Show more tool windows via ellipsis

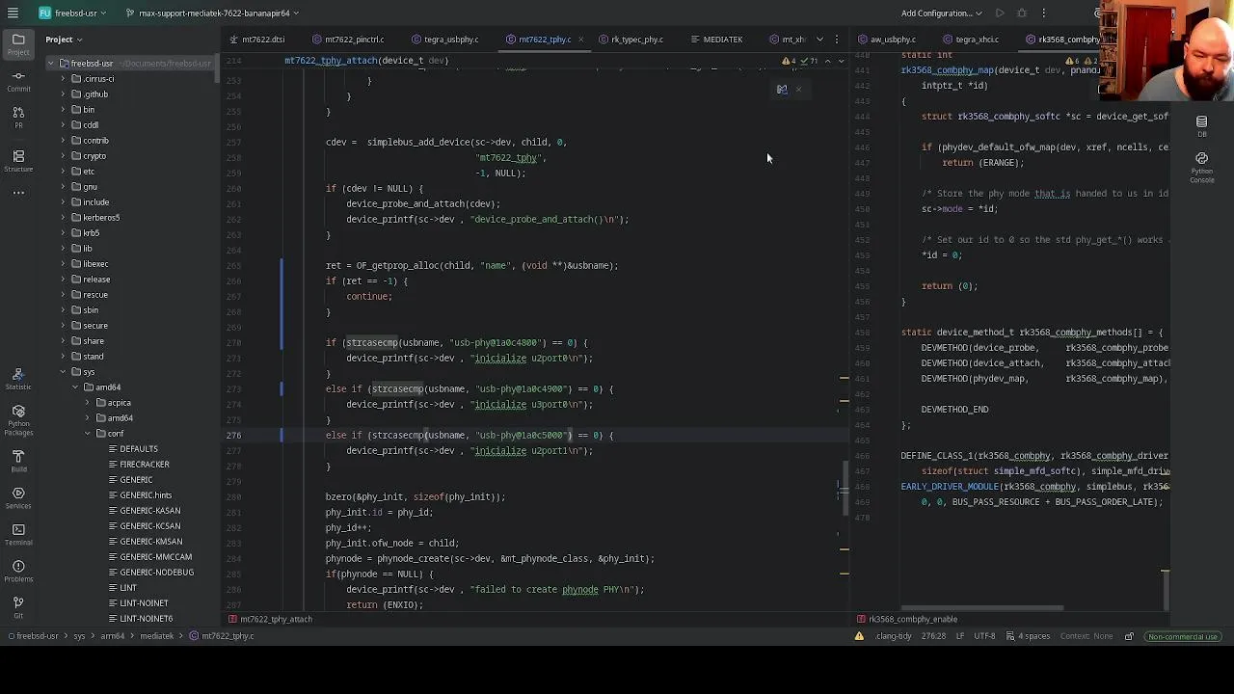pos(18,193)
